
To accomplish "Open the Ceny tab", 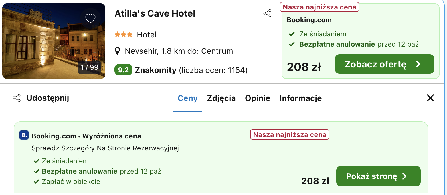I will (x=188, y=98).
